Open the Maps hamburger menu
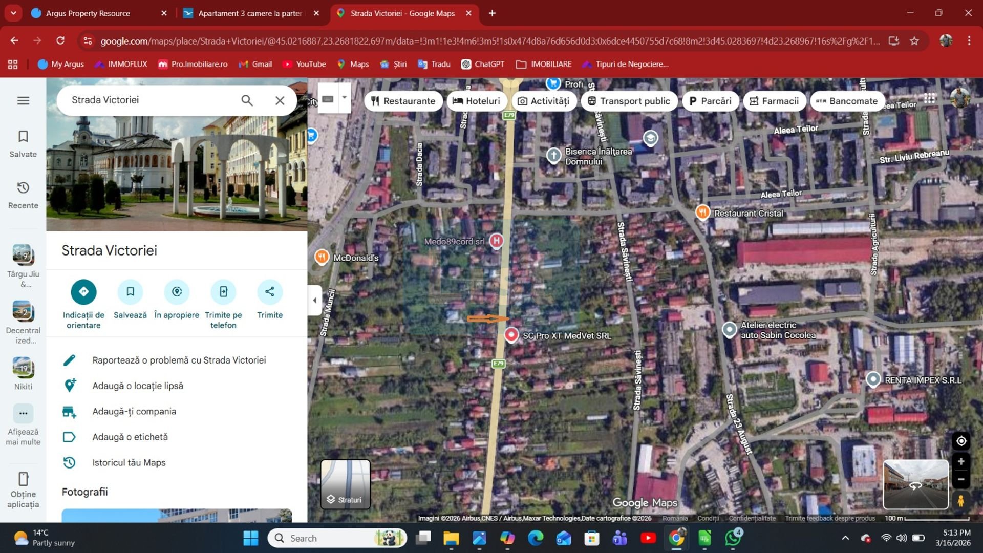This screenshot has height=553, width=983. coord(23,100)
